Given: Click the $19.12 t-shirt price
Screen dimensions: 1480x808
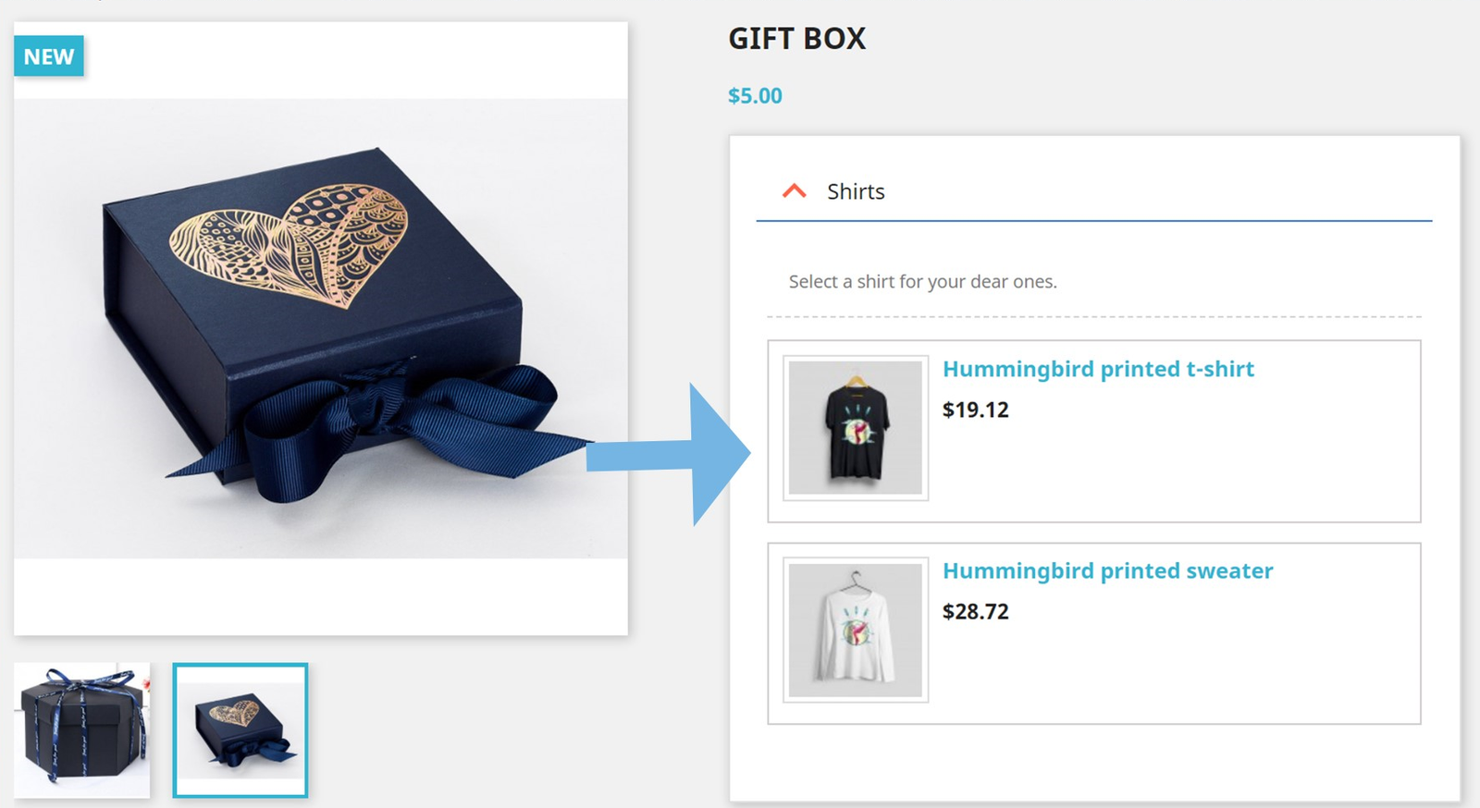Looking at the screenshot, I should tap(975, 410).
